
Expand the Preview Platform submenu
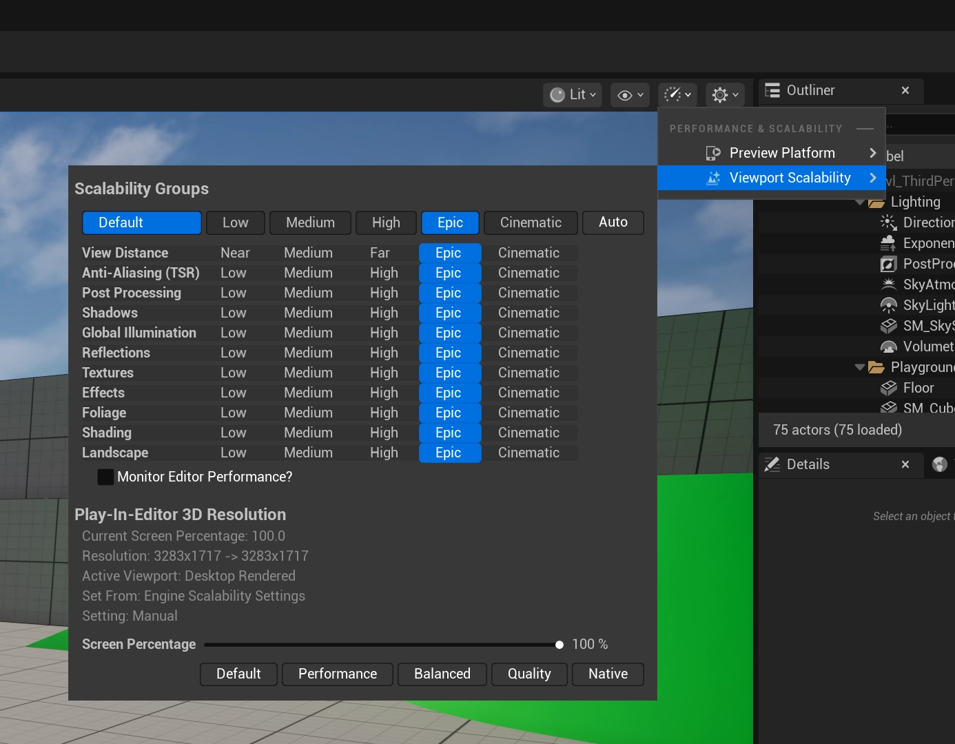pos(772,153)
